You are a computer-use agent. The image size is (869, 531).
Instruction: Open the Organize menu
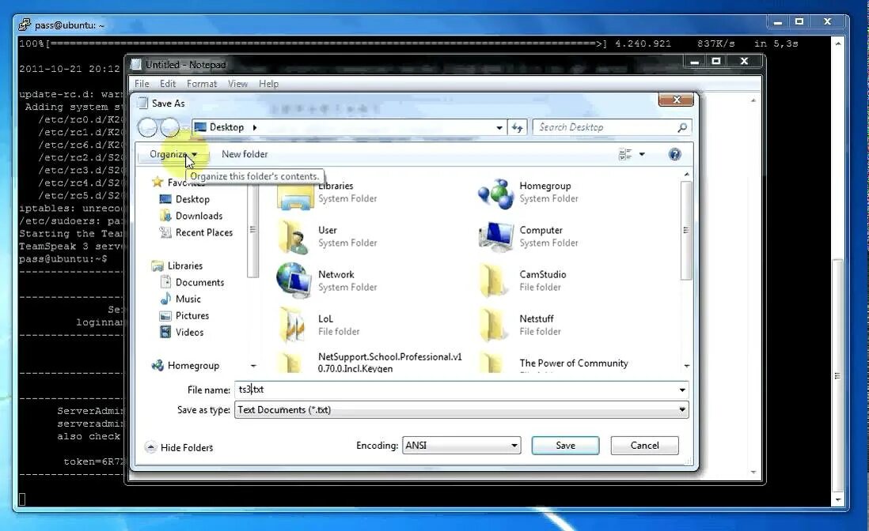[173, 154]
